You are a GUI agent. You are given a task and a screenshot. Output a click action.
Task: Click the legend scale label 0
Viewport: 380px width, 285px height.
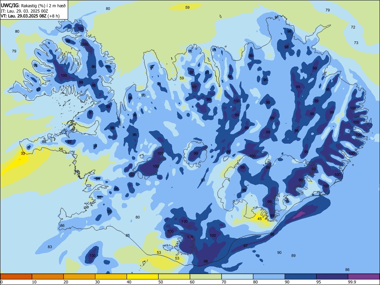coord(2,282)
